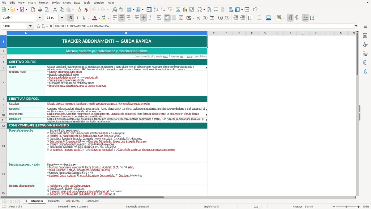Image resolution: width=371 pixels, height=209 pixels.
Task: Increase indent of cell content
Action: coord(236,18)
